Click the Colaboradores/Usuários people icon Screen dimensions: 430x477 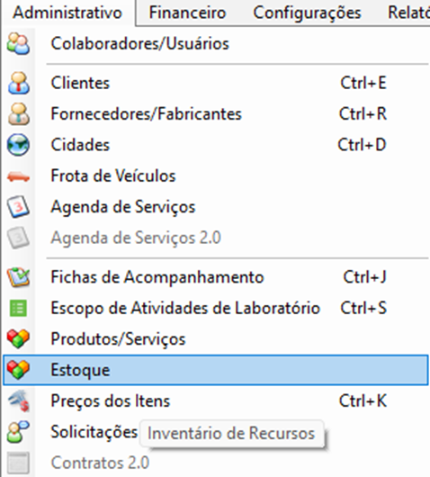(18, 44)
